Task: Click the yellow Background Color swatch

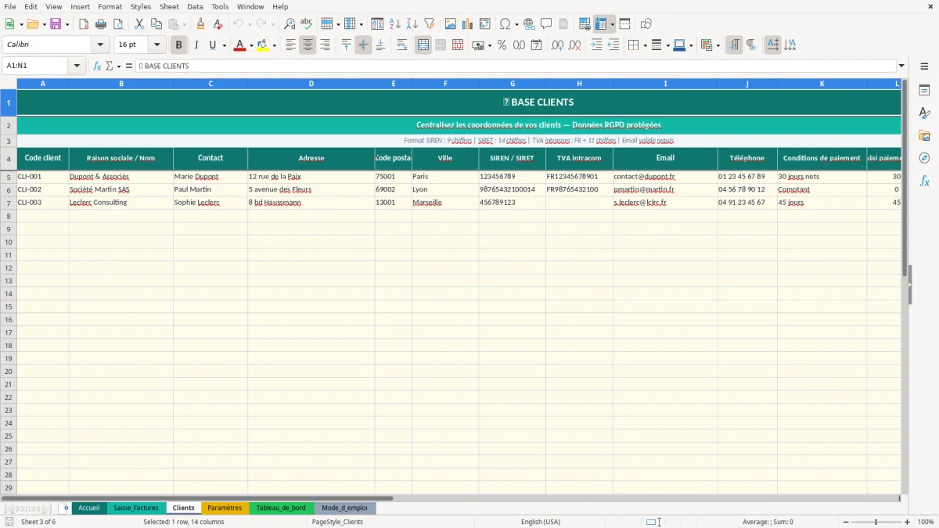Action: pos(262,45)
